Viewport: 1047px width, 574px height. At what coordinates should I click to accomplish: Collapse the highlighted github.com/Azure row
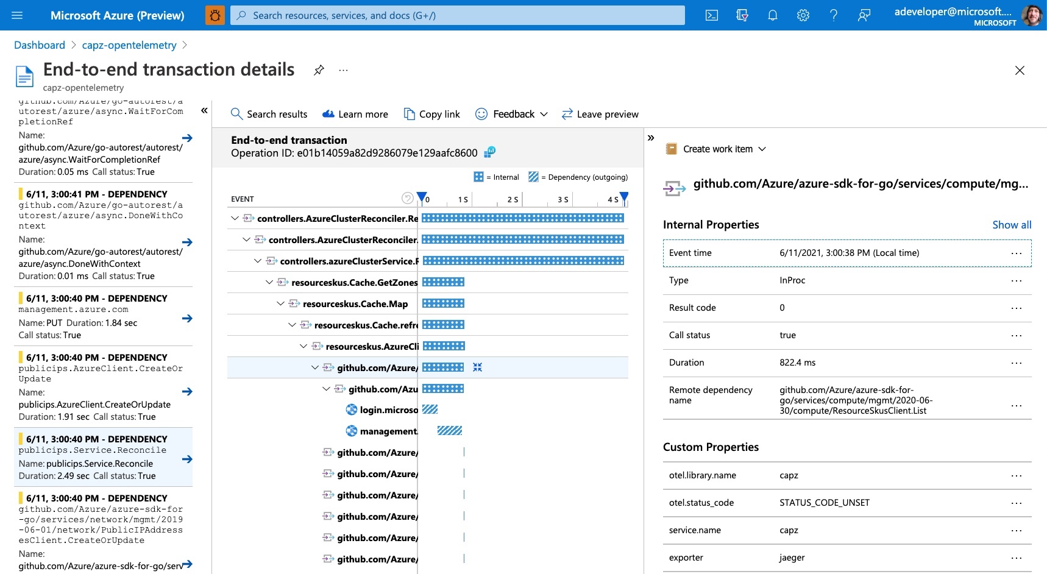315,367
